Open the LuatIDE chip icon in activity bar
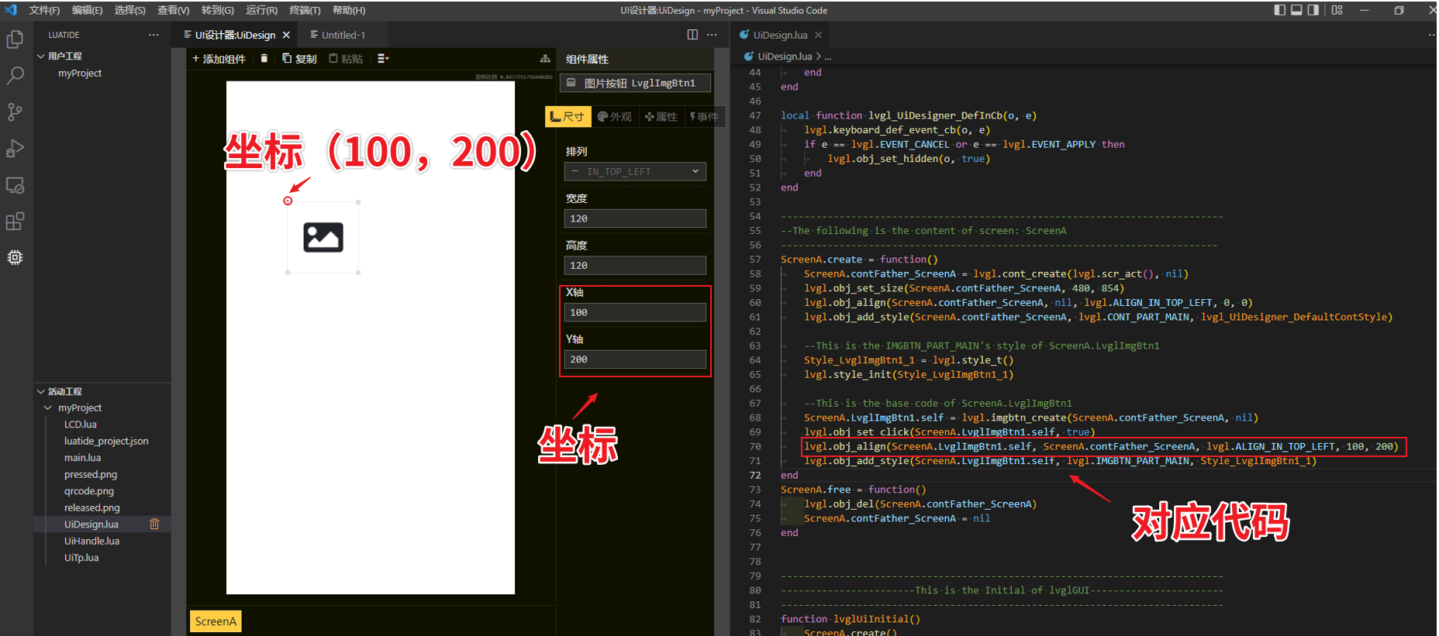1439x636 pixels. click(15, 257)
